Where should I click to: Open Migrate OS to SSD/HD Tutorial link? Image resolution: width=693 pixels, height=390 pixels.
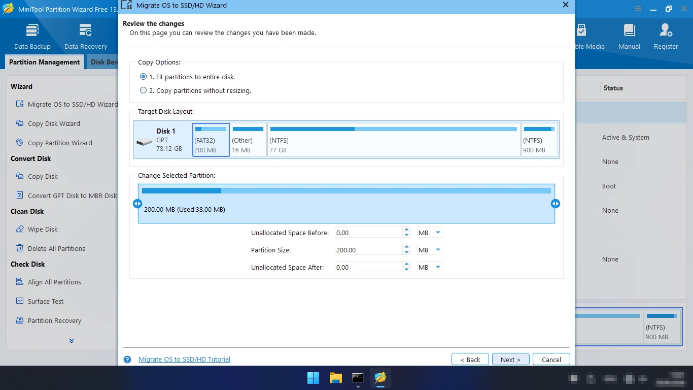coord(184,359)
